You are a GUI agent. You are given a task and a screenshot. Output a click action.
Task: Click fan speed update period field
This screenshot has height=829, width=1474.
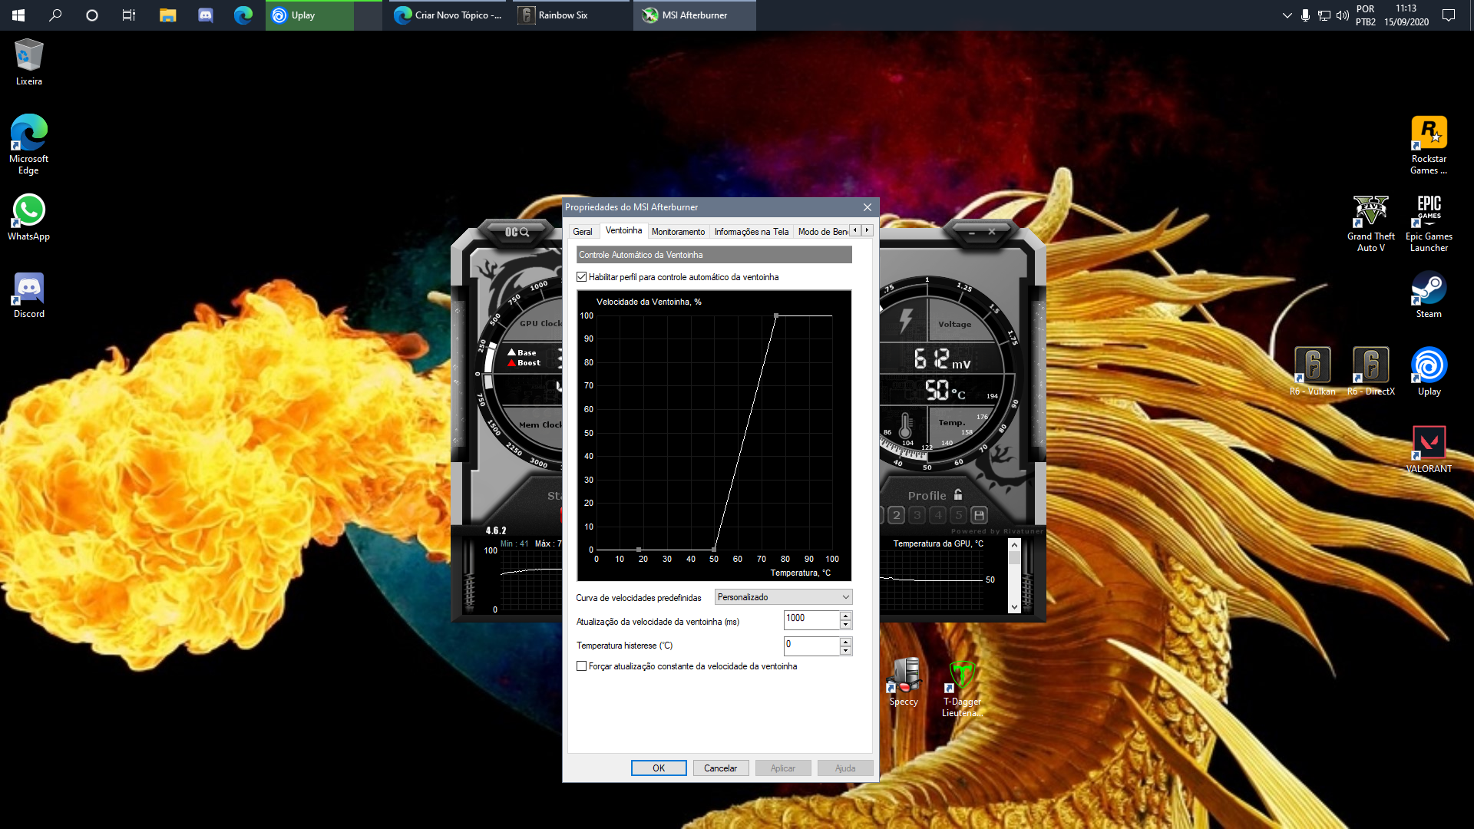coord(811,620)
